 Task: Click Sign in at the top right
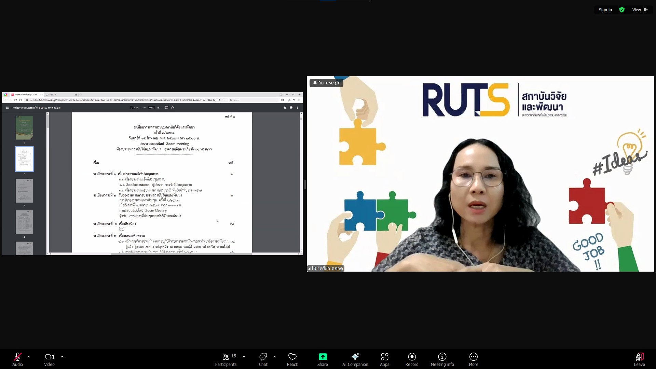(605, 10)
